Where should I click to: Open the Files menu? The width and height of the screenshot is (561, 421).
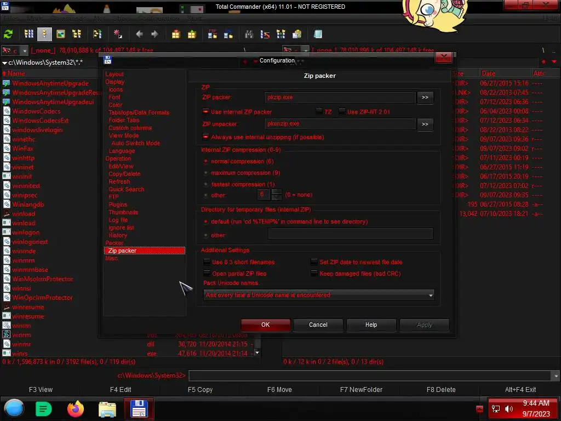click(12, 19)
